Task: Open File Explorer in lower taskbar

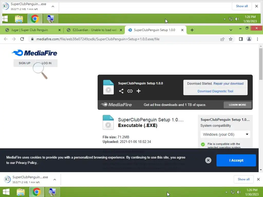Action: click(x=21, y=192)
